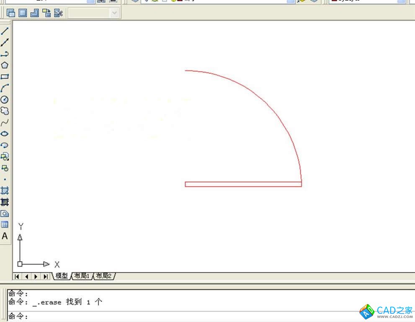Choose the Circle tool
415x322 pixels.
pos(5,99)
